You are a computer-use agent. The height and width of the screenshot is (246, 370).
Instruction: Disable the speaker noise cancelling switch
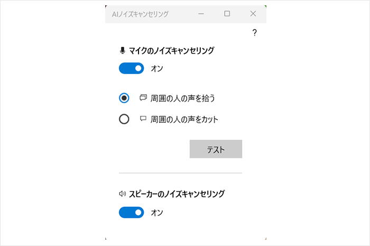tap(131, 212)
